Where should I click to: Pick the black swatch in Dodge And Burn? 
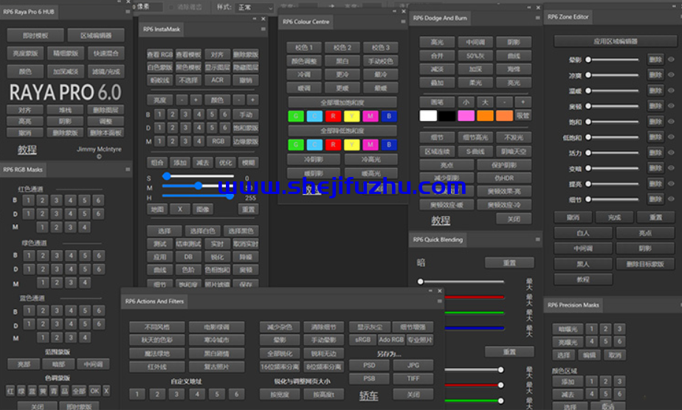447,116
